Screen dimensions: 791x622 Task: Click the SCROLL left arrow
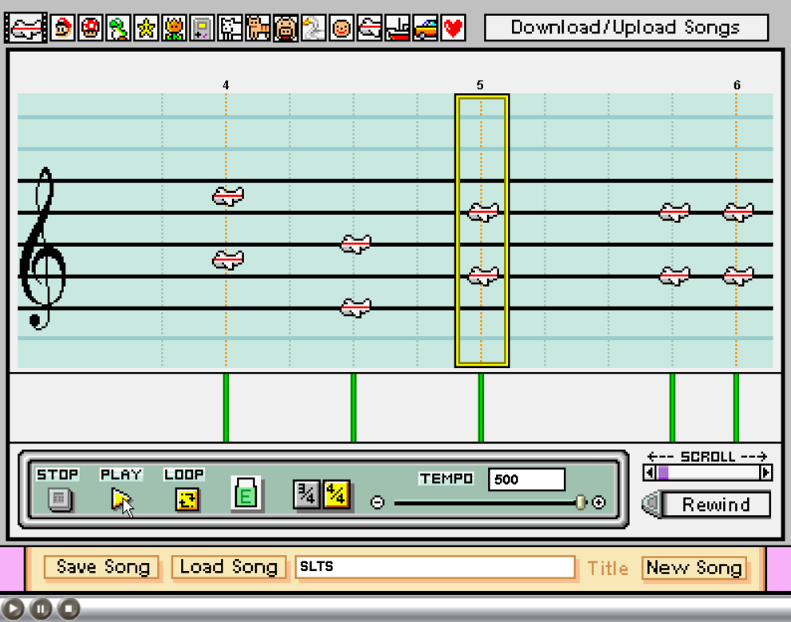pos(650,473)
